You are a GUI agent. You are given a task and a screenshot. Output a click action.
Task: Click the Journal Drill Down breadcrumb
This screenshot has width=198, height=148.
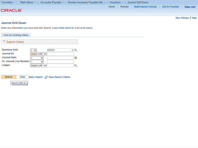138,2
